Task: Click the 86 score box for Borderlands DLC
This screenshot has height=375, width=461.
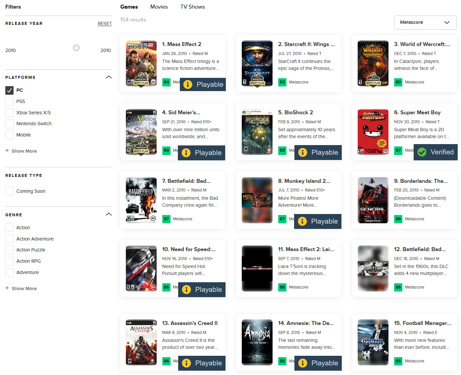Action: pyautogui.click(x=398, y=219)
